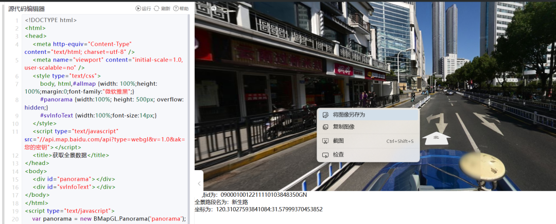Choose 将图像另存为 in context menu
Screen dimensions: 556x224
coord(368,115)
